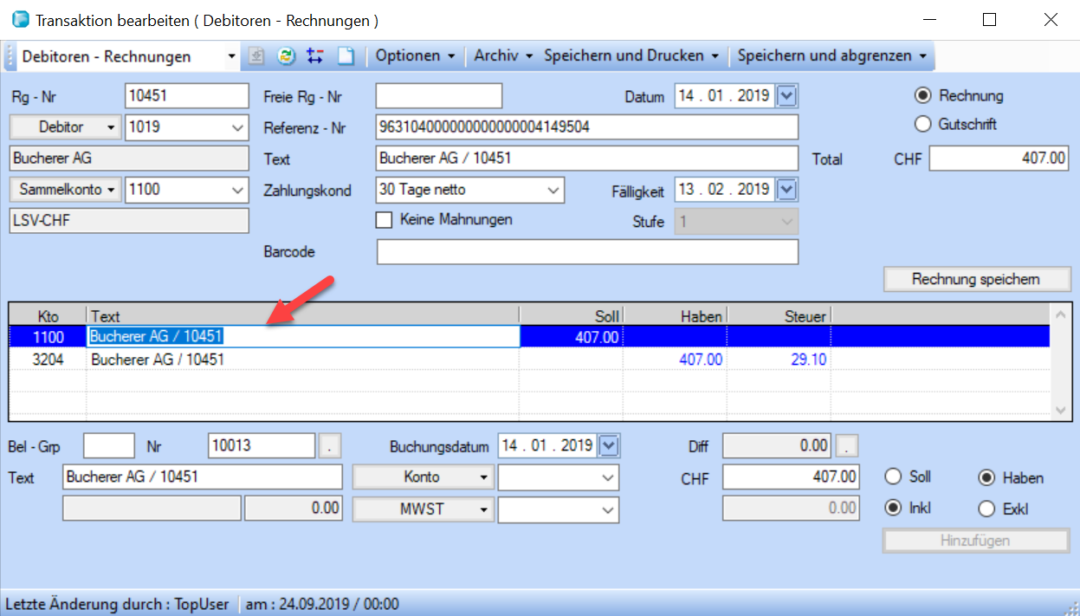Click the small dot button beside Diff
Image resolution: width=1080 pixels, height=616 pixels.
point(848,445)
